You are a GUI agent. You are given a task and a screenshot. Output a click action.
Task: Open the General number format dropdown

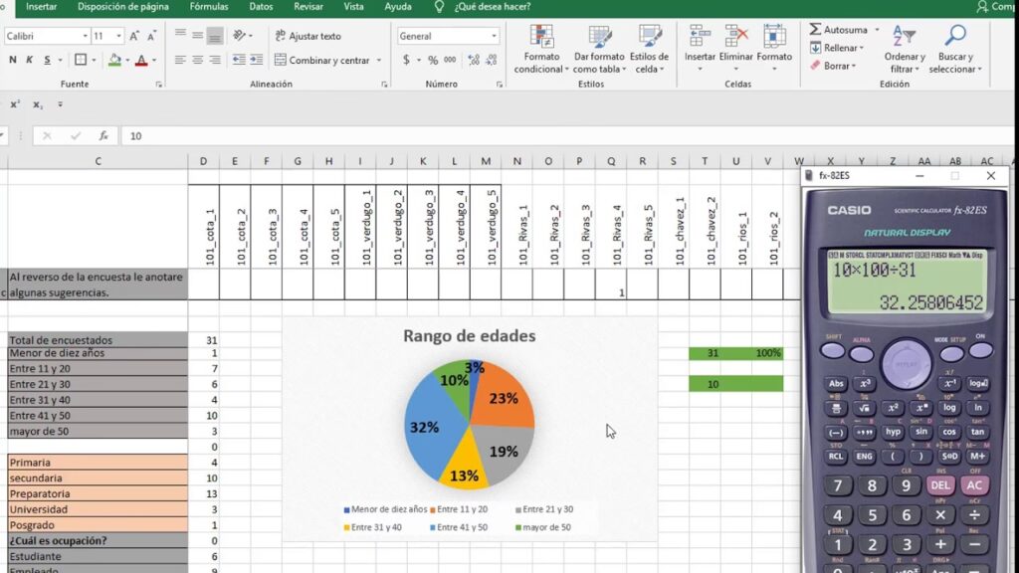pos(493,36)
